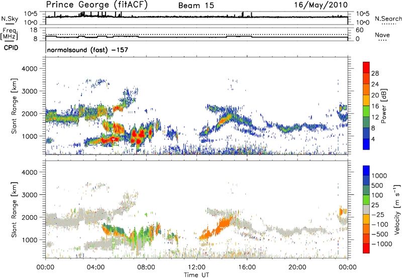Select the '08:00' time axis label
This screenshot has height=278, width=402.
pyautogui.click(x=146, y=267)
